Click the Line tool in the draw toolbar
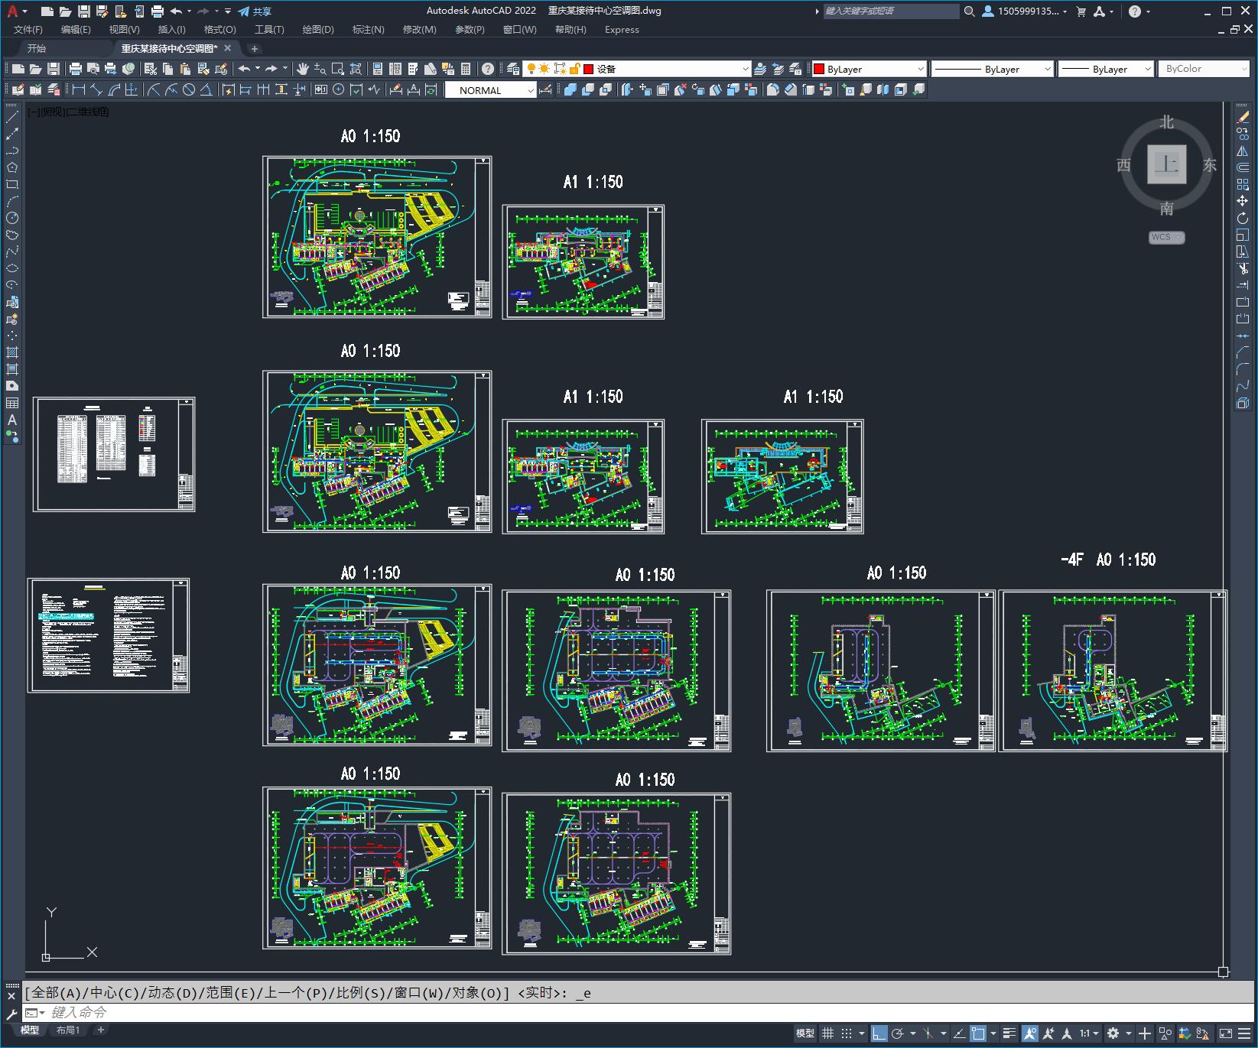 12,117
